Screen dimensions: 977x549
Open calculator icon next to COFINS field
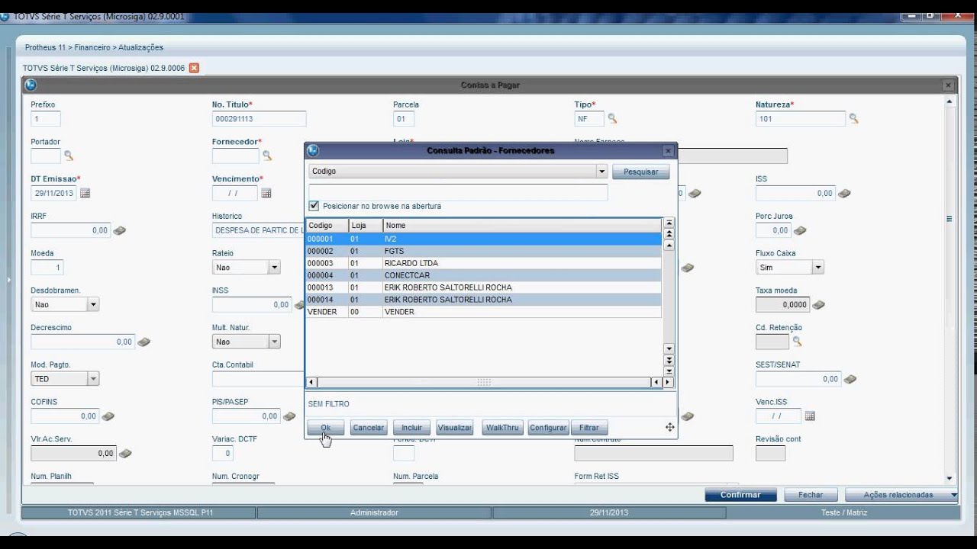pyautogui.click(x=108, y=416)
